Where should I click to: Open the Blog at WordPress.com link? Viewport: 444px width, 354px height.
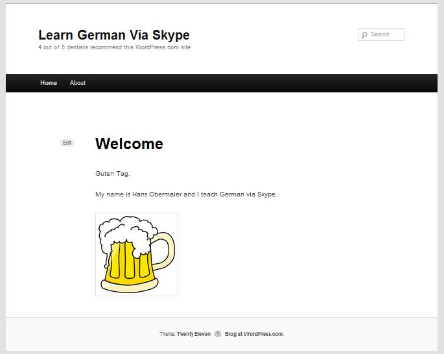[254, 334]
